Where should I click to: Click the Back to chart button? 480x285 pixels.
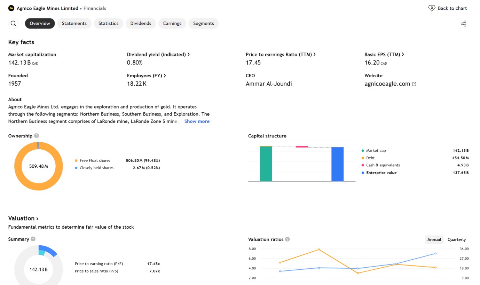tap(448, 8)
